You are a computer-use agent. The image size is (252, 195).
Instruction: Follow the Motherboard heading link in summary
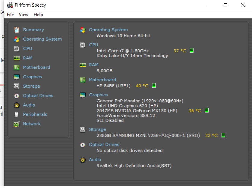pyautogui.click(x=102, y=80)
